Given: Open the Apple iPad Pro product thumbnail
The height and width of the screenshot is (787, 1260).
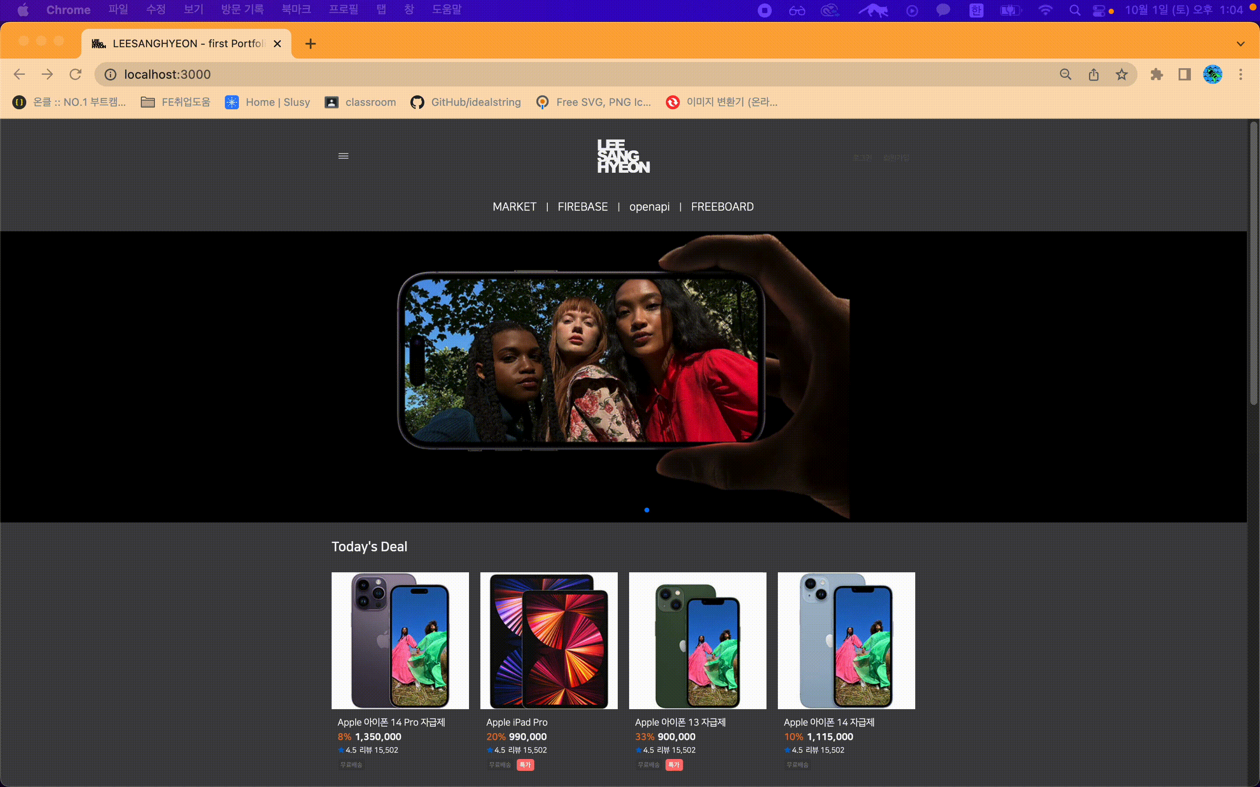Looking at the screenshot, I should coord(549,641).
